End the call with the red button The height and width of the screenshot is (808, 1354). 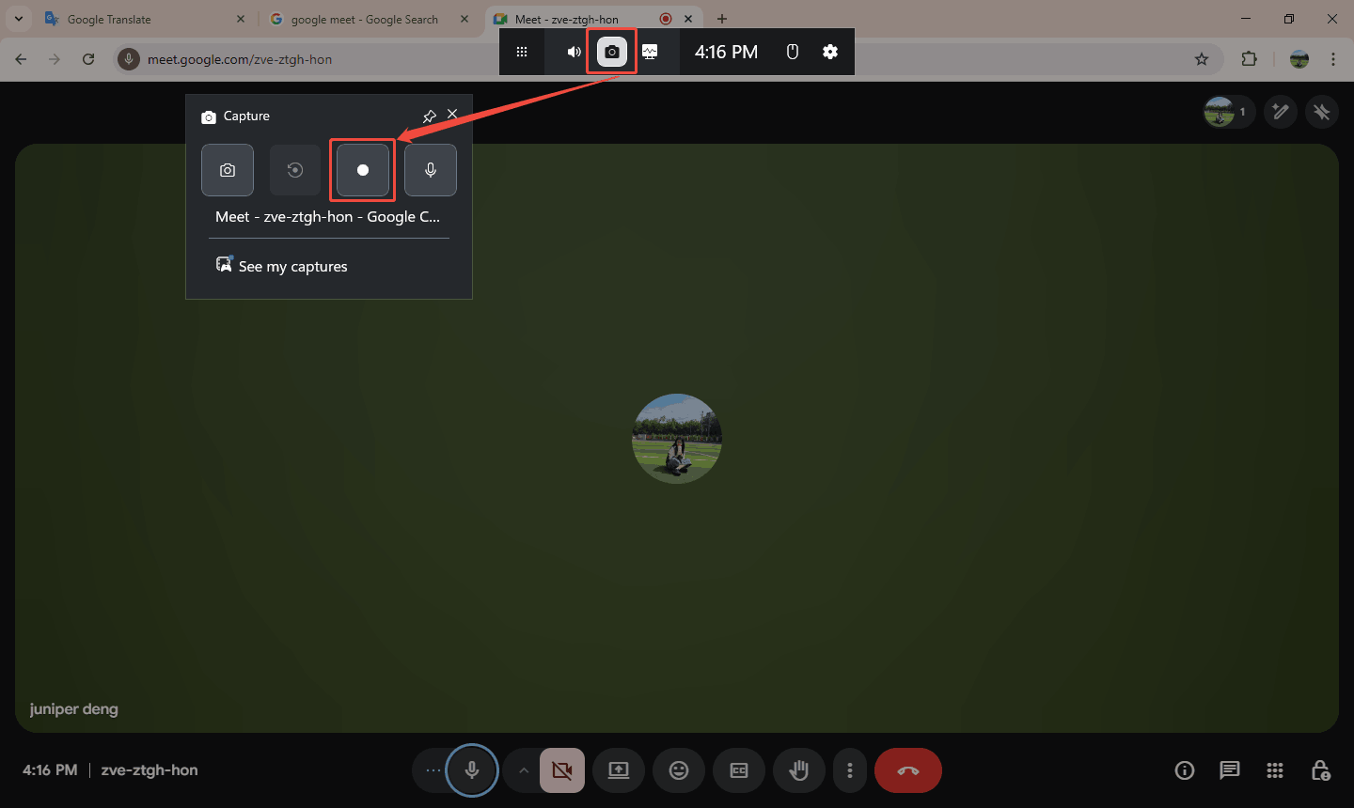tap(907, 769)
